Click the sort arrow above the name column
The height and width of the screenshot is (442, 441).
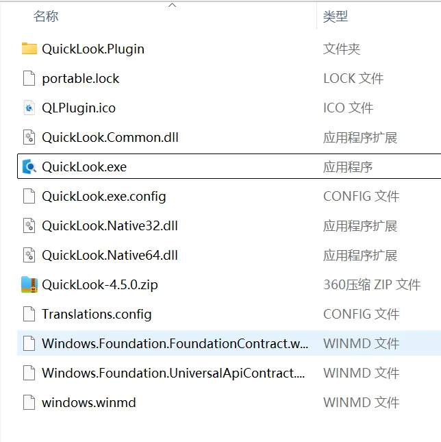[x=172, y=5]
